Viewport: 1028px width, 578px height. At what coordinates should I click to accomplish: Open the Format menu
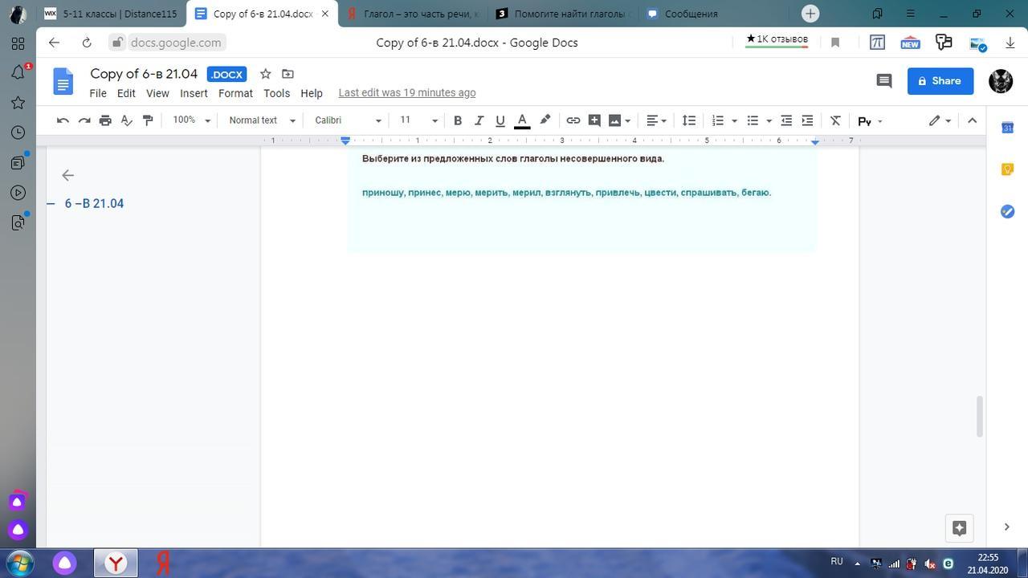(235, 93)
